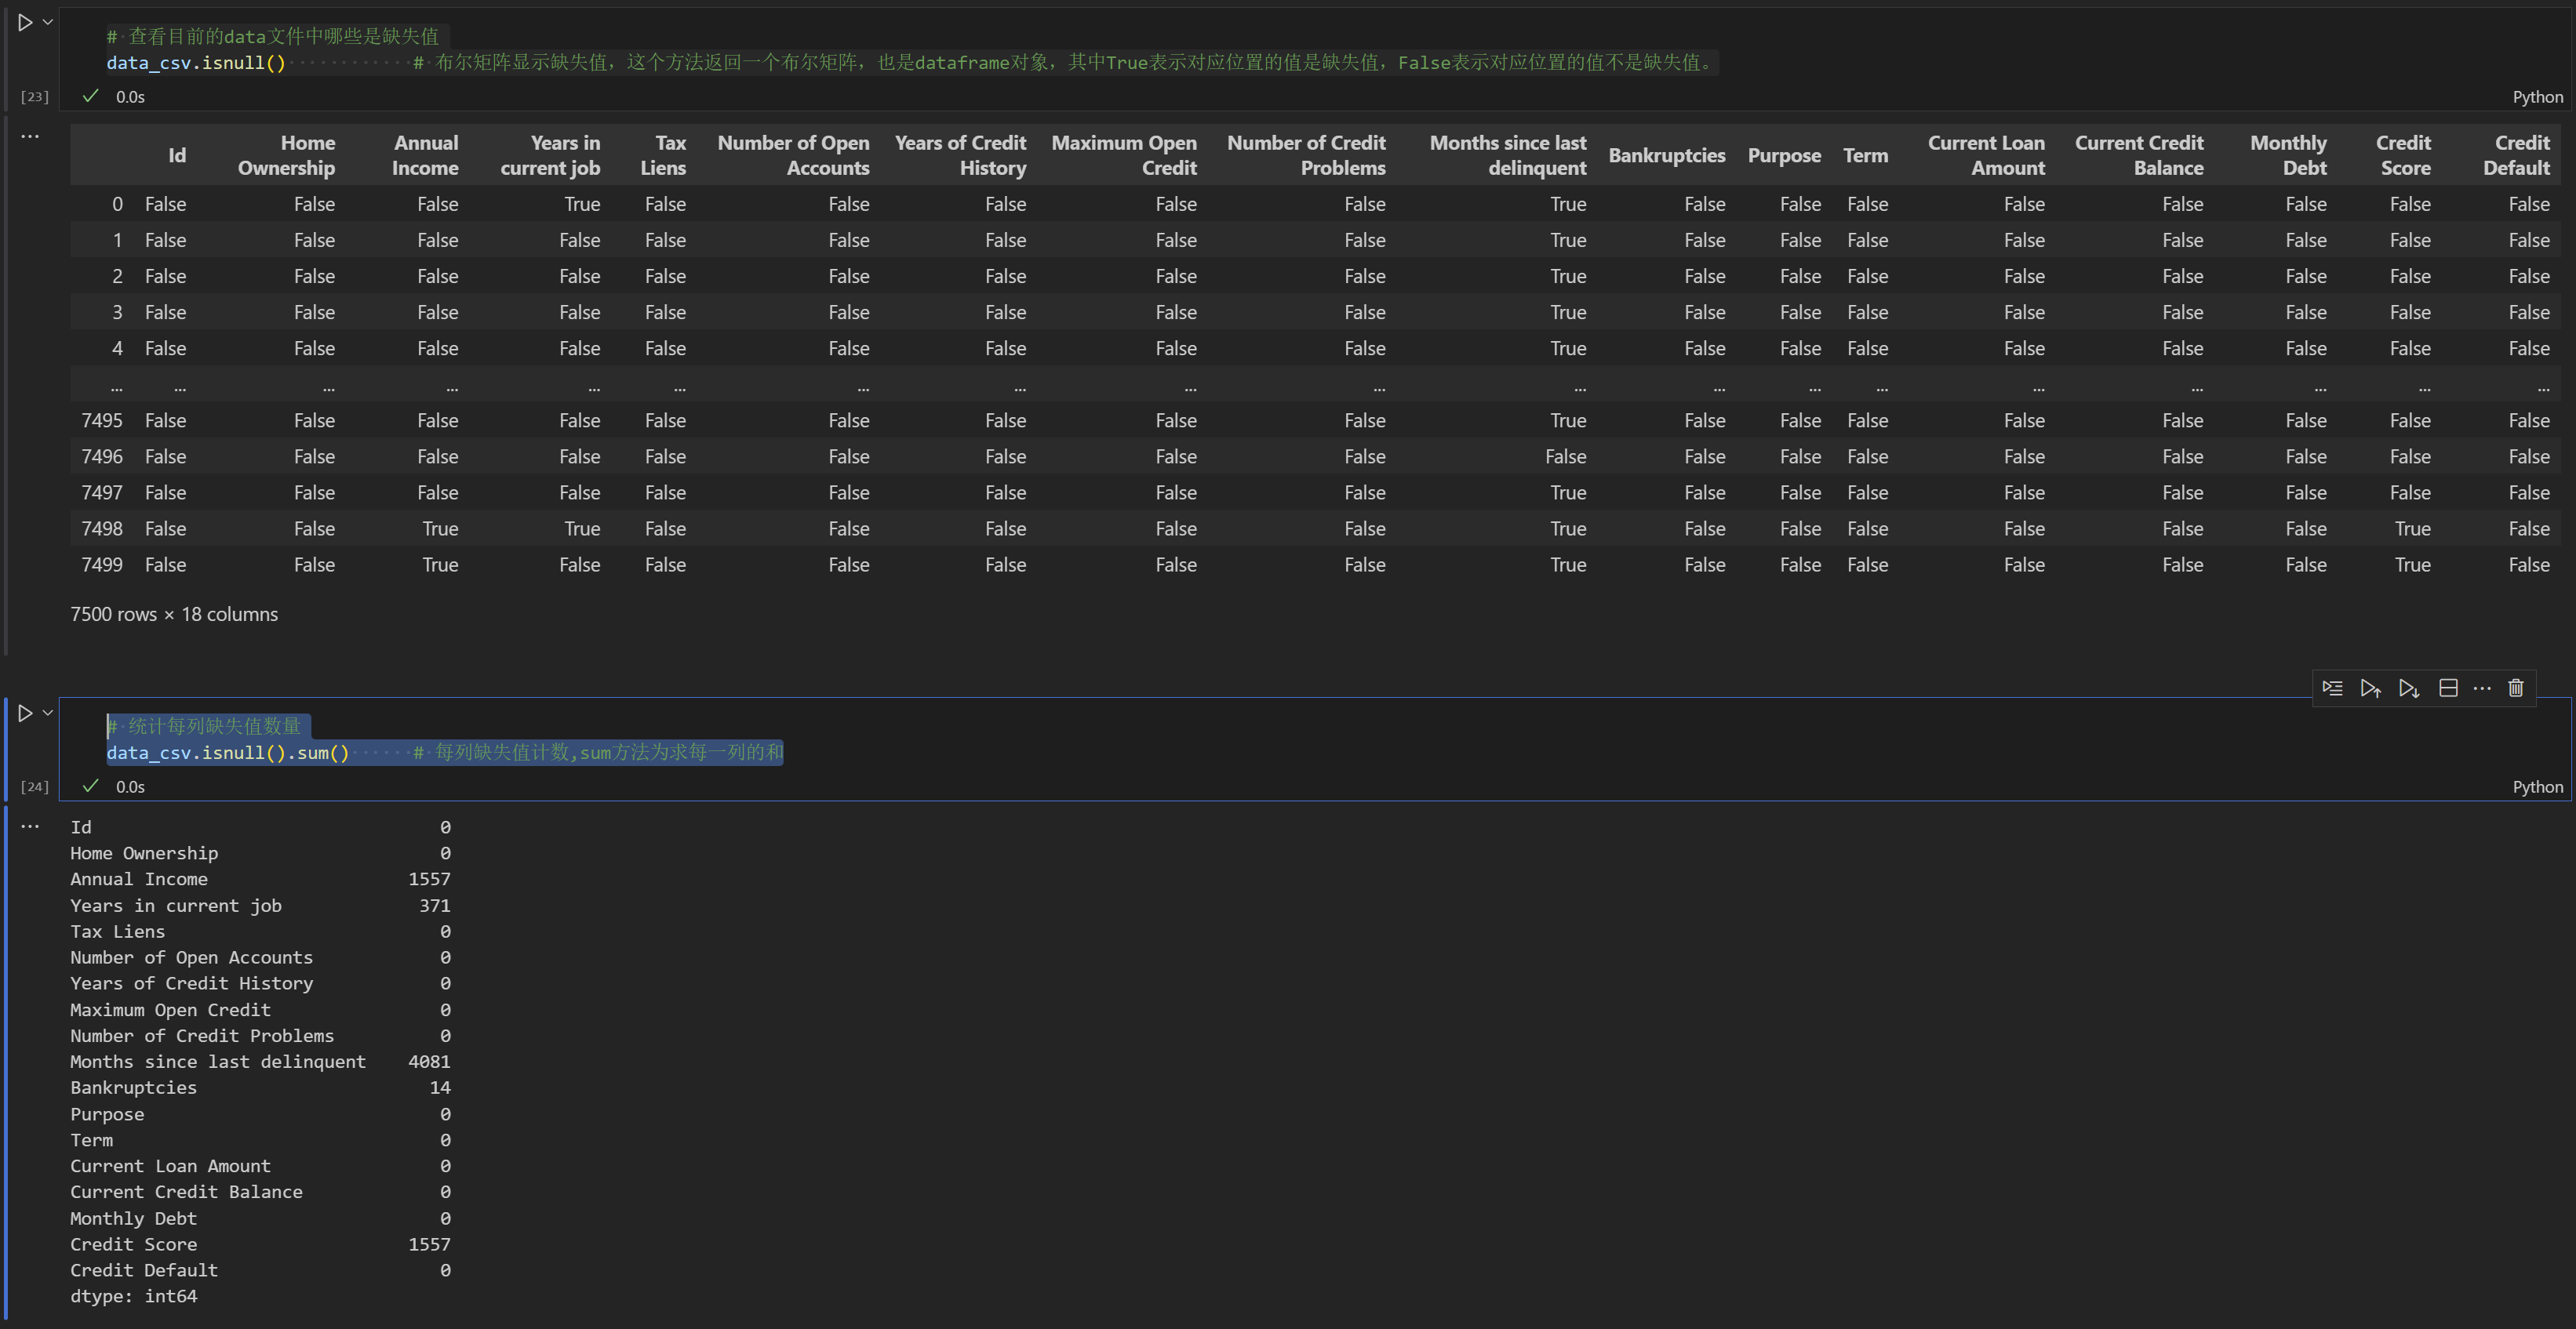This screenshot has width=2576, height=1329.
Task: Click the Annual Income column header
Action: [x=425, y=155]
